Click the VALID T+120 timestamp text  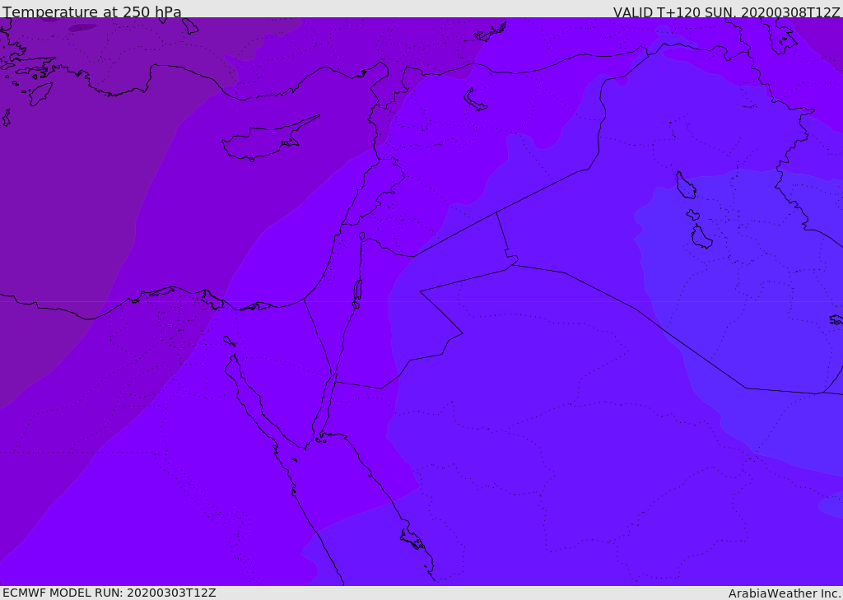(726, 12)
